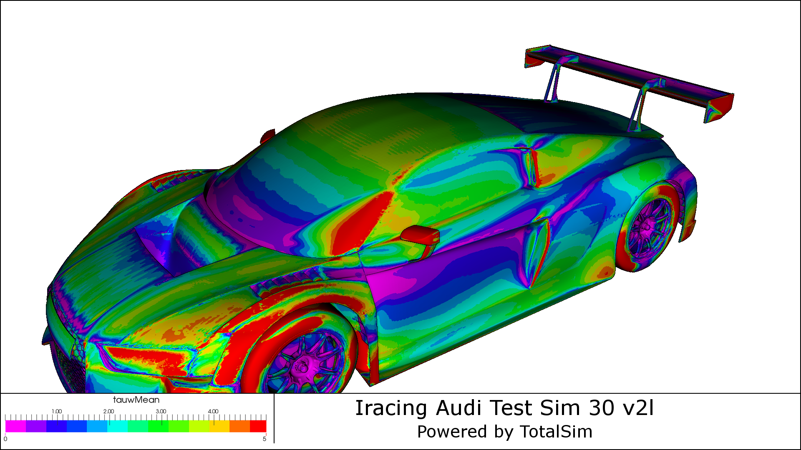Click the orange color band in legend
The height and width of the screenshot is (450, 801).
[239, 426]
